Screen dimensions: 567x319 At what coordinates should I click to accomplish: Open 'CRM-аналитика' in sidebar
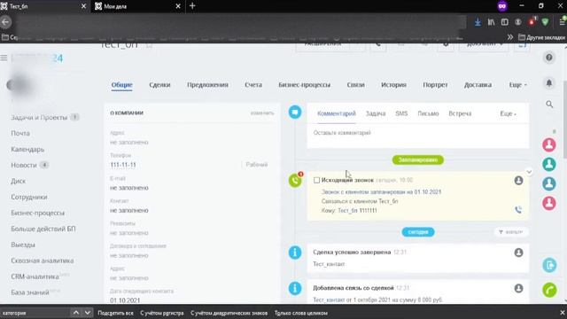point(35,276)
